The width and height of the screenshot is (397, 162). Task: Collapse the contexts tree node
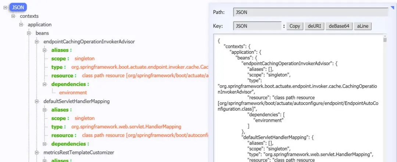click(13, 16)
